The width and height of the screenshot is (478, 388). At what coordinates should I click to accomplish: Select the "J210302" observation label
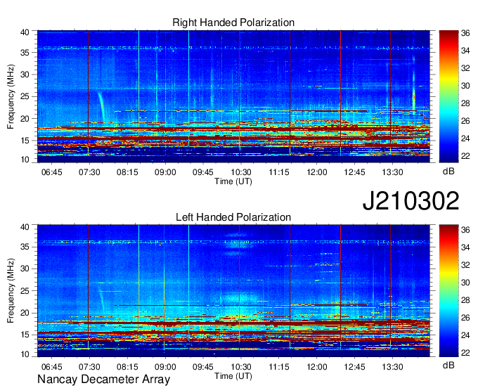(411, 201)
